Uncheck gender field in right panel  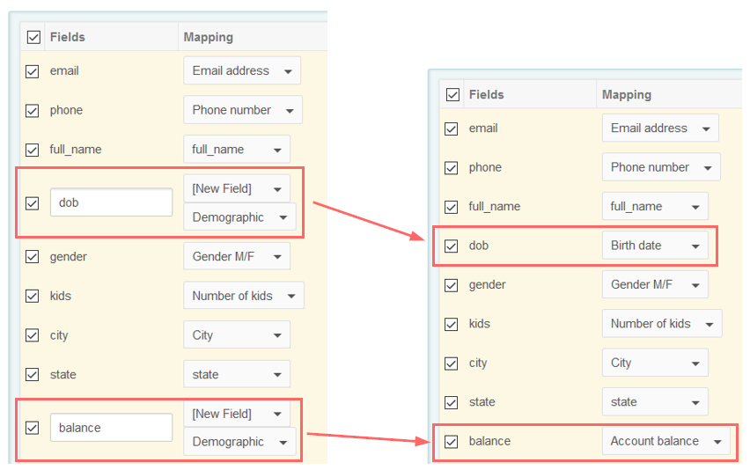451,285
